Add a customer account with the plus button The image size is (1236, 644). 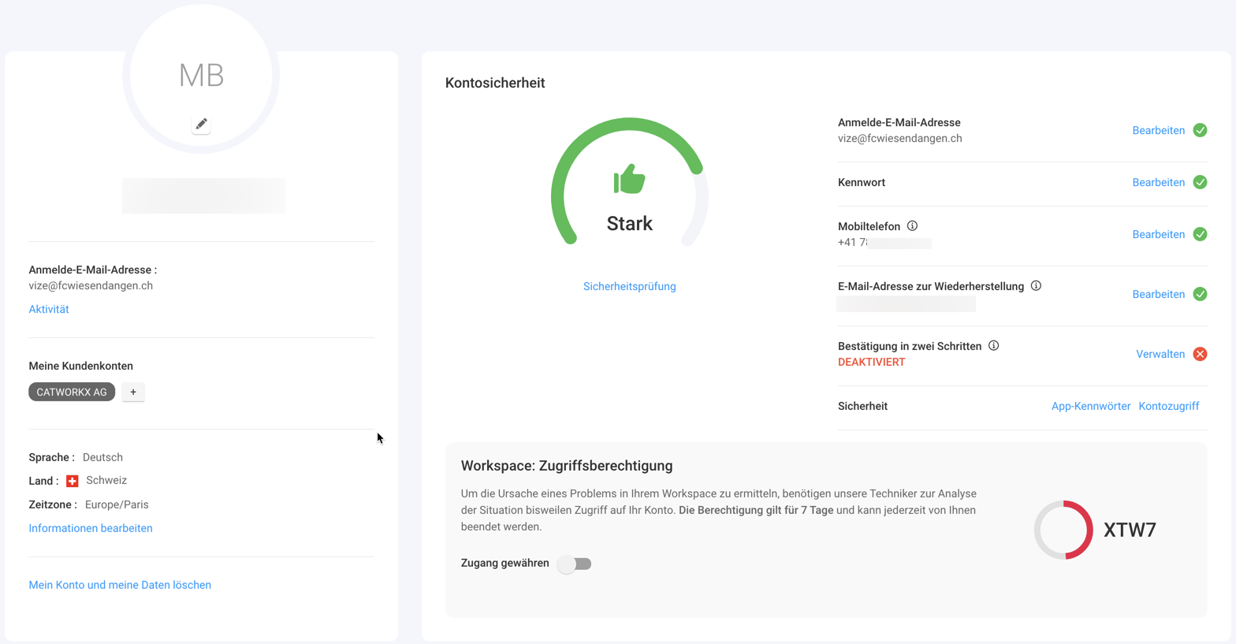(x=133, y=392)
